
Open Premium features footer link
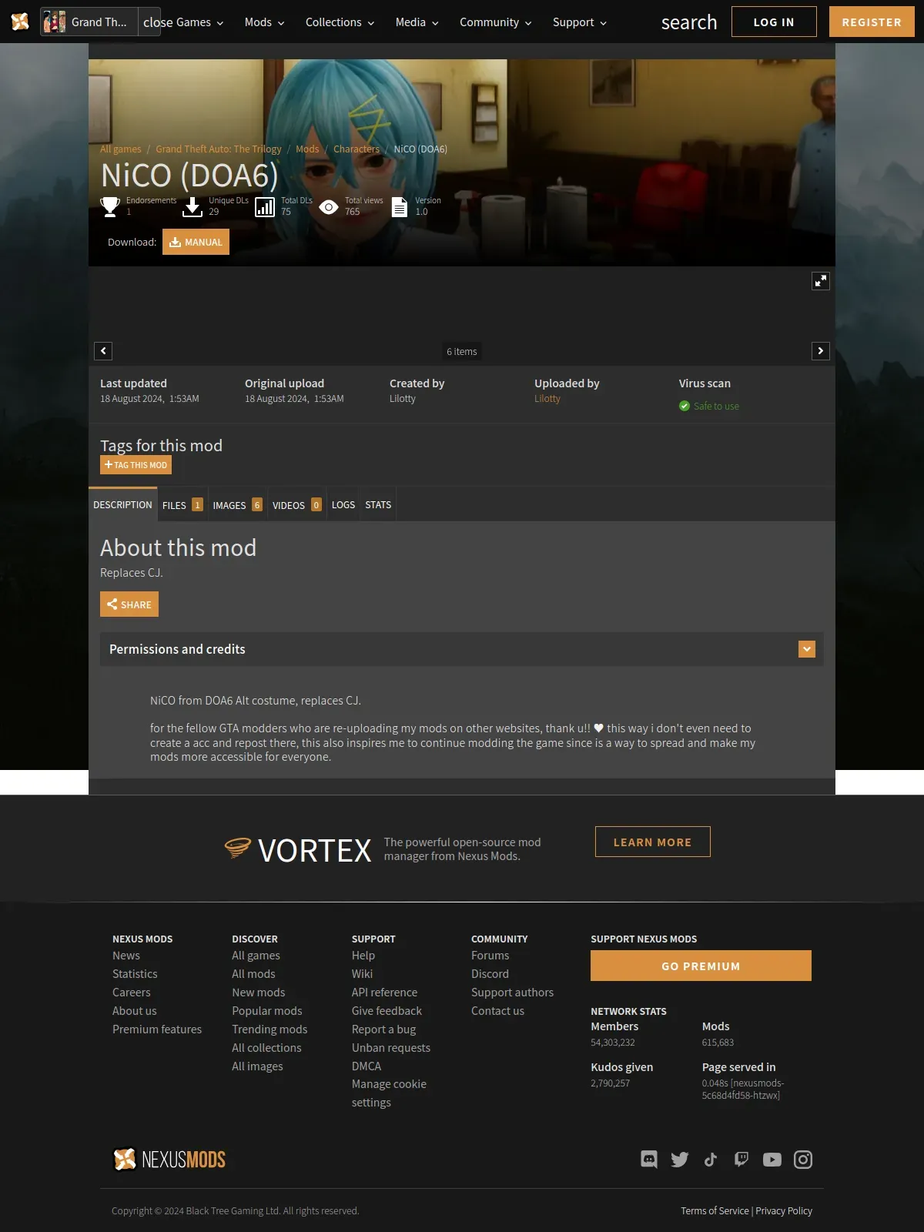[x=157, y=1029]
